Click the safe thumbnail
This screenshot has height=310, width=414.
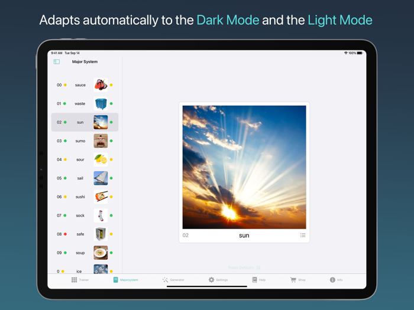[101, 234]
